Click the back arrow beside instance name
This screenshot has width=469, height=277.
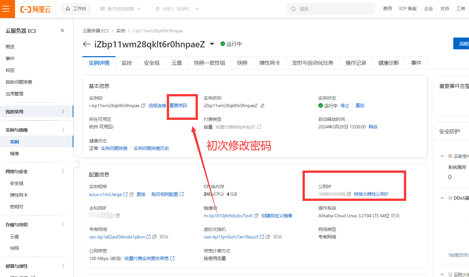tap(86, 44)
